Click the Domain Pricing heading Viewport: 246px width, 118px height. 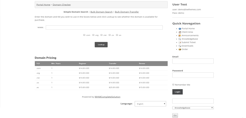tap(45, 58)
